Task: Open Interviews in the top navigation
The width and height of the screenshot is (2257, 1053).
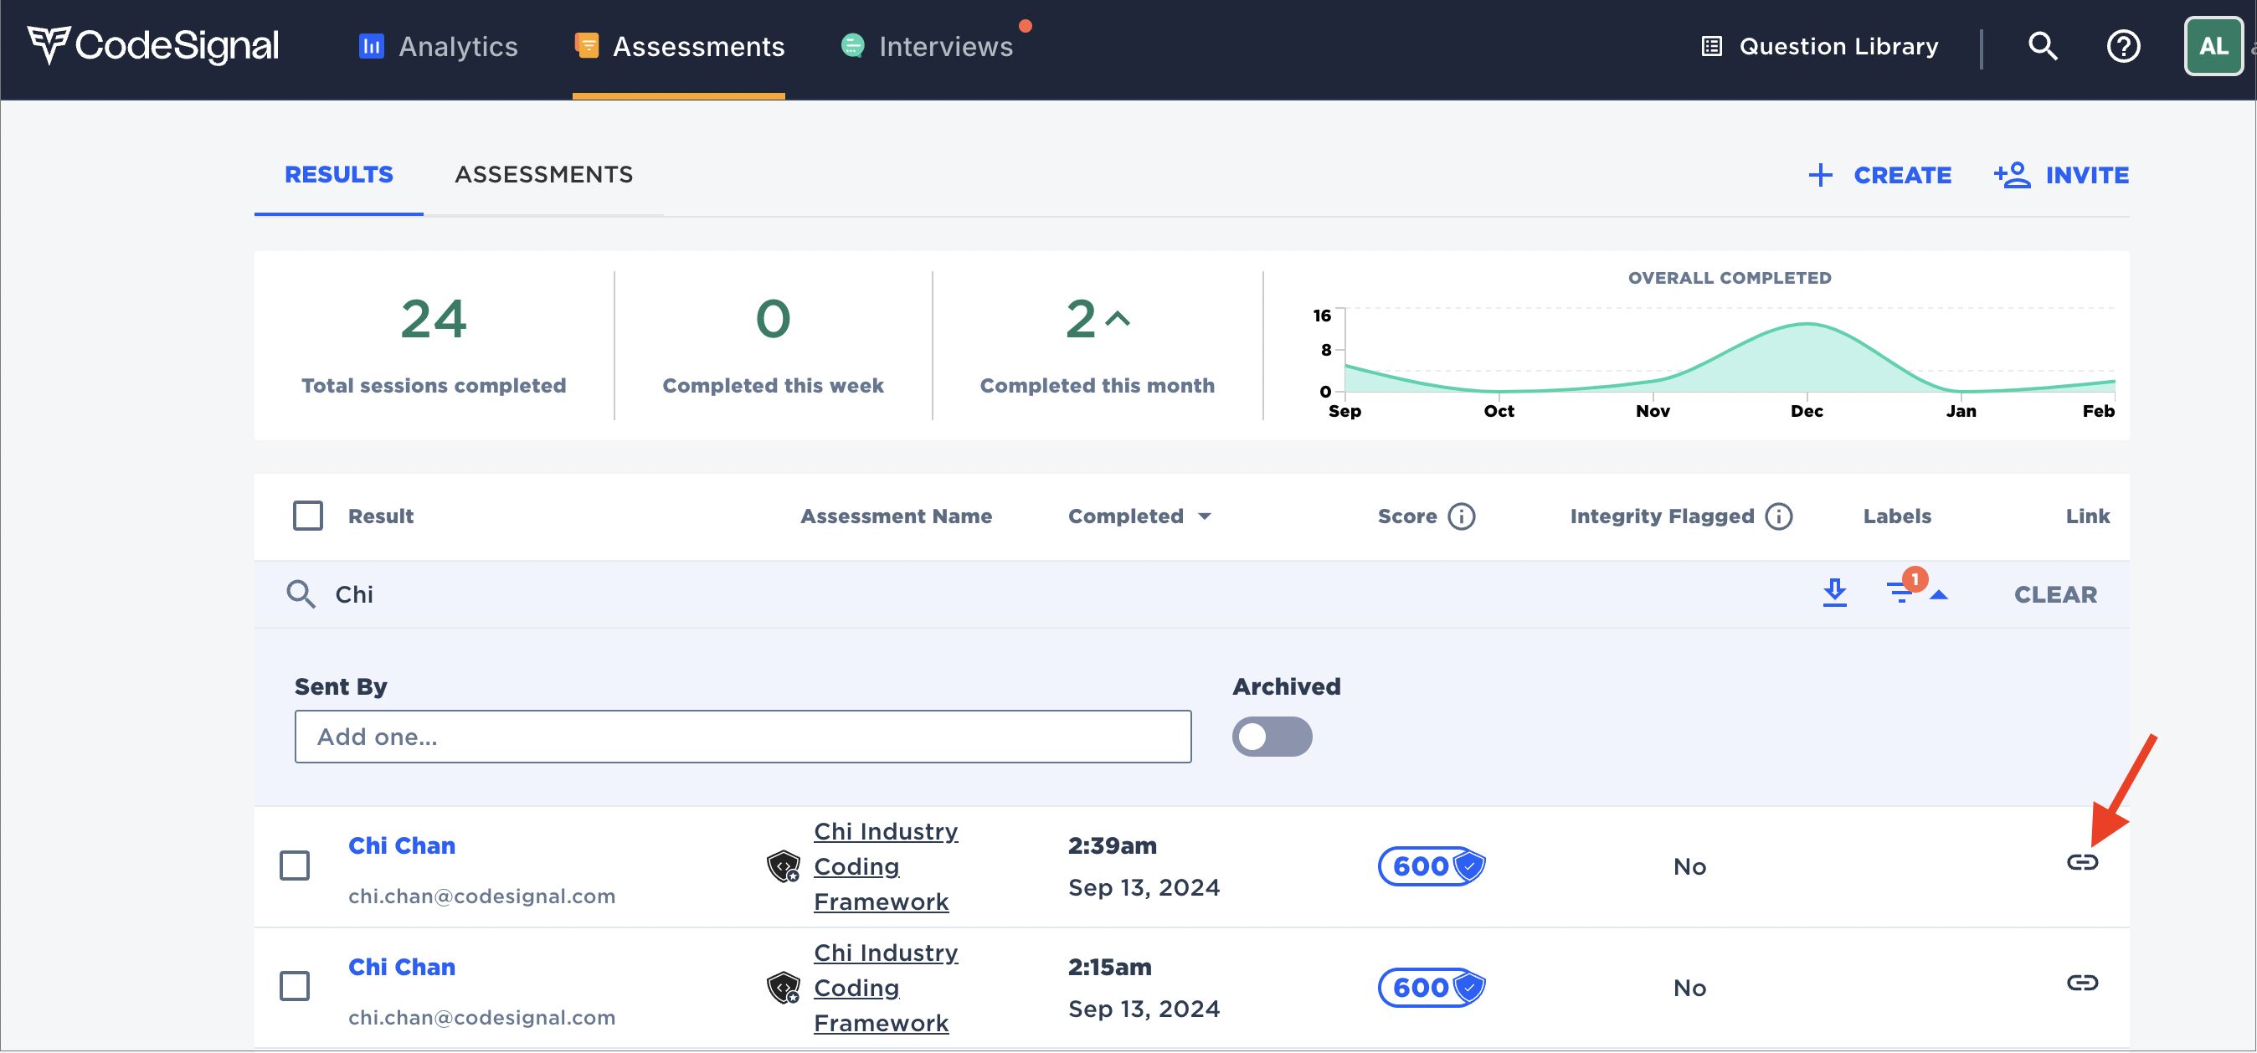Action: pos(944,45)
